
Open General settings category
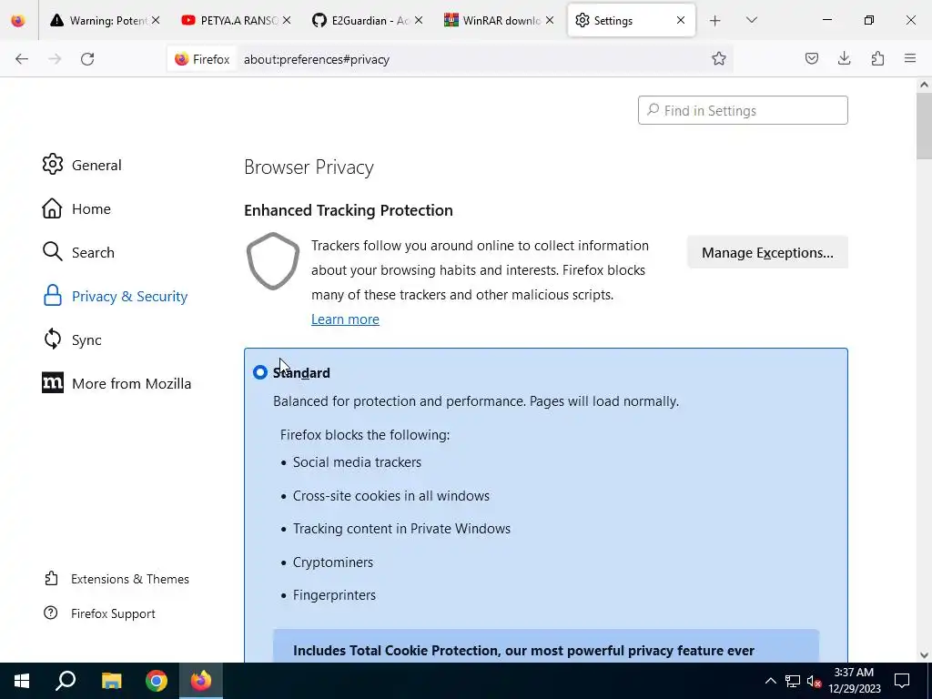[x=82, y=165]
